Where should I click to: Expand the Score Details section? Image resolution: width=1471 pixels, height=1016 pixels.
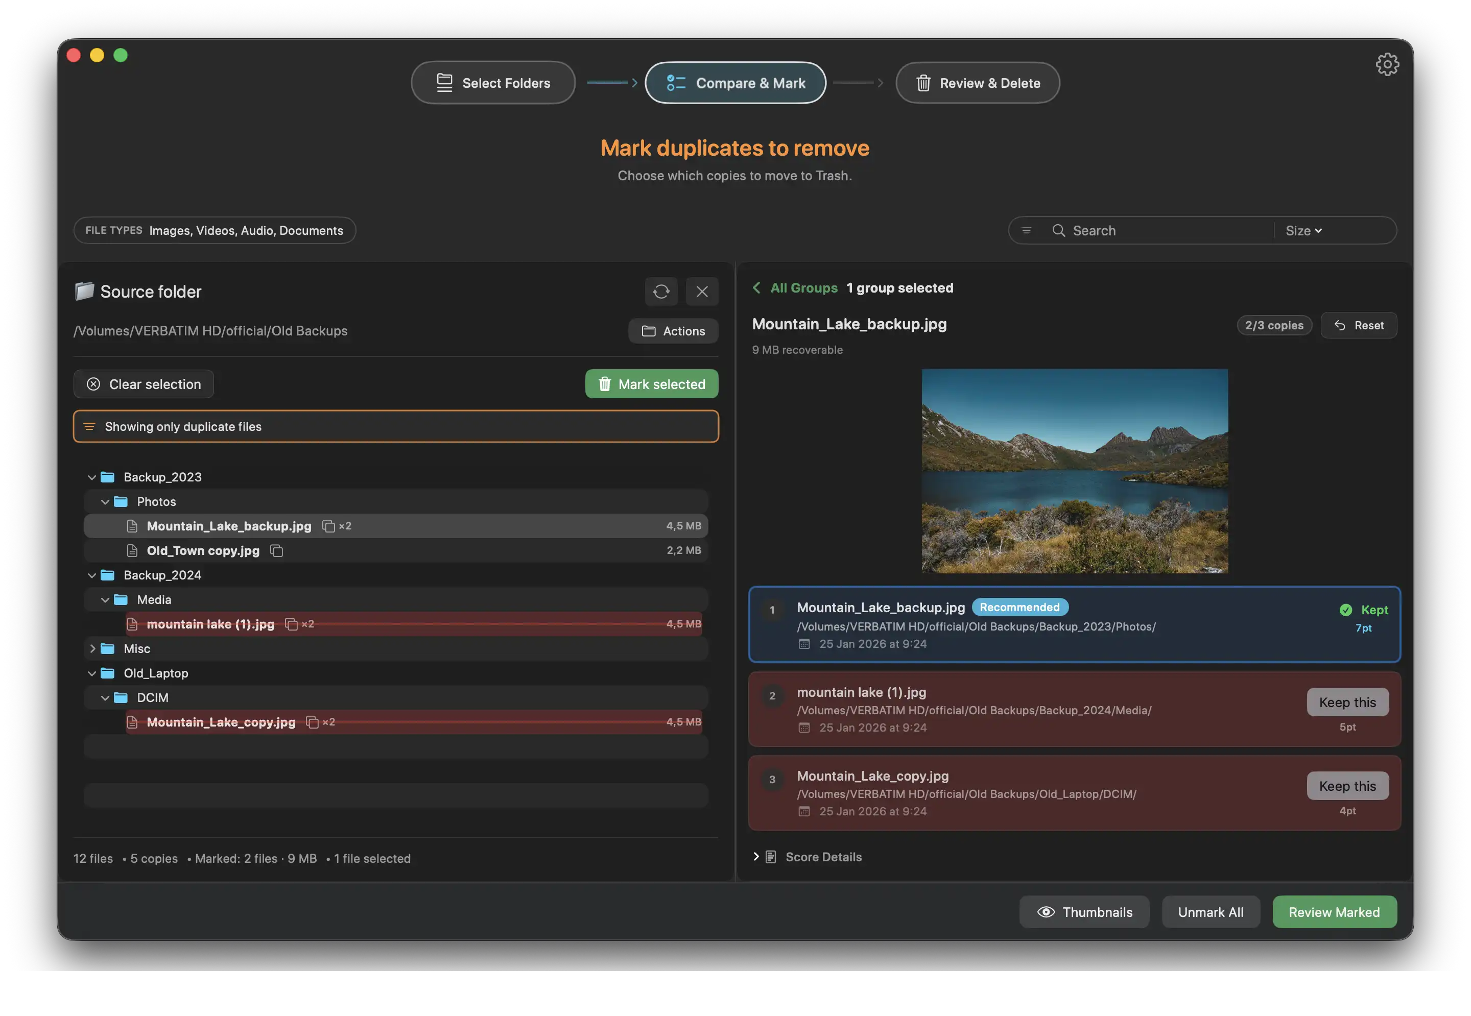[756, 857]
